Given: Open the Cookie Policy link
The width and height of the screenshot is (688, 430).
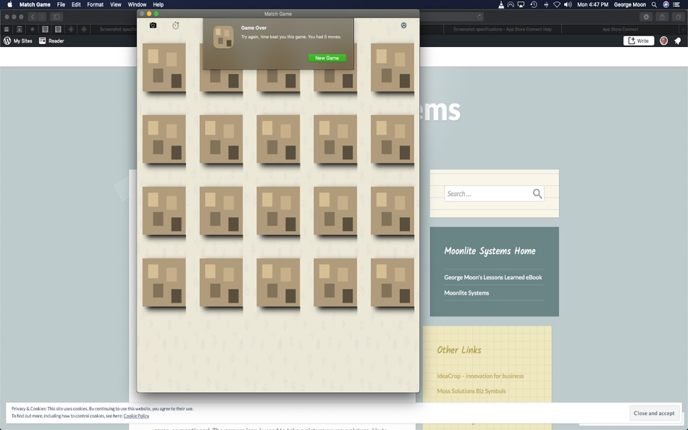Looking at the screenshot, I should coord(136,416).
